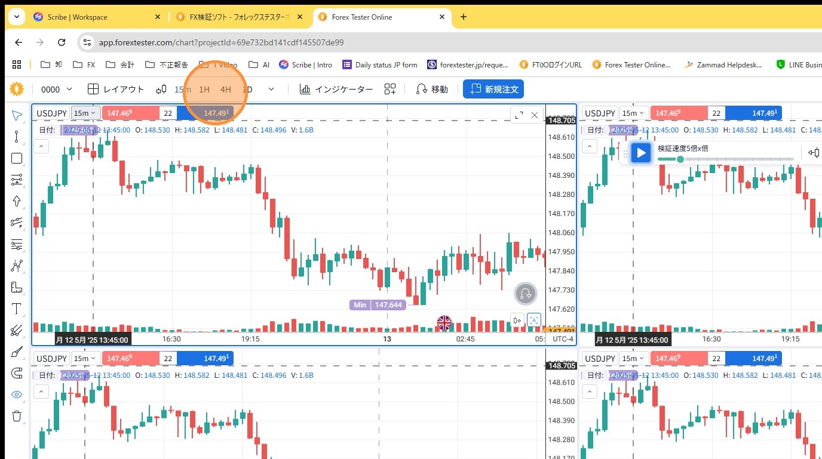822x459 pixels.
Task: Select the cursor pointer tool in the left sidebar
Action: coord(17,115)
